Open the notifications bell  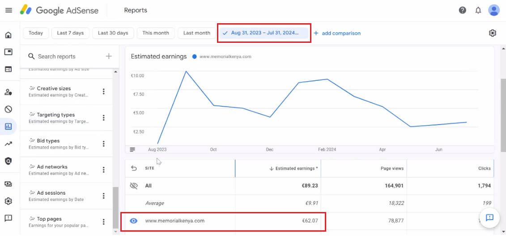(x=478, y=10)
